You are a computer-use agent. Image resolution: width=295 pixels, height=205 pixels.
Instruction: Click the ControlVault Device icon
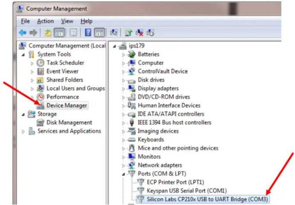point(131,72)
